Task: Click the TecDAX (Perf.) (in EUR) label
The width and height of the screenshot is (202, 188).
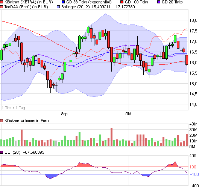Action: click(x=26, y=7)
